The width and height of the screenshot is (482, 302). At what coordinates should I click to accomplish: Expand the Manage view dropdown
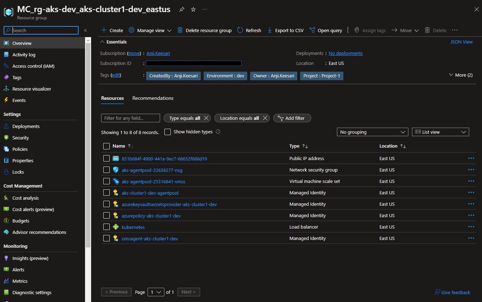click(x=150, y=30)
